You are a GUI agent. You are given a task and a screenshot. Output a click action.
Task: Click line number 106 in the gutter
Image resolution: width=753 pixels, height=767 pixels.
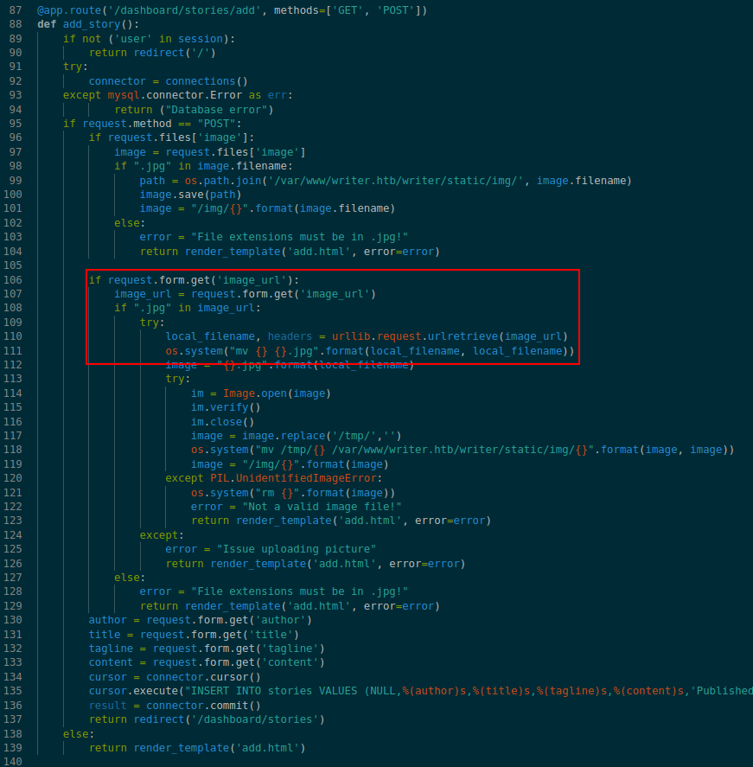click(15, 279)
